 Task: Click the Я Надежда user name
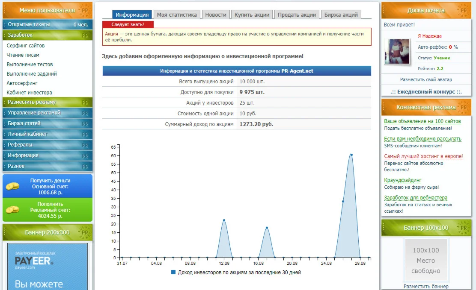429,36
